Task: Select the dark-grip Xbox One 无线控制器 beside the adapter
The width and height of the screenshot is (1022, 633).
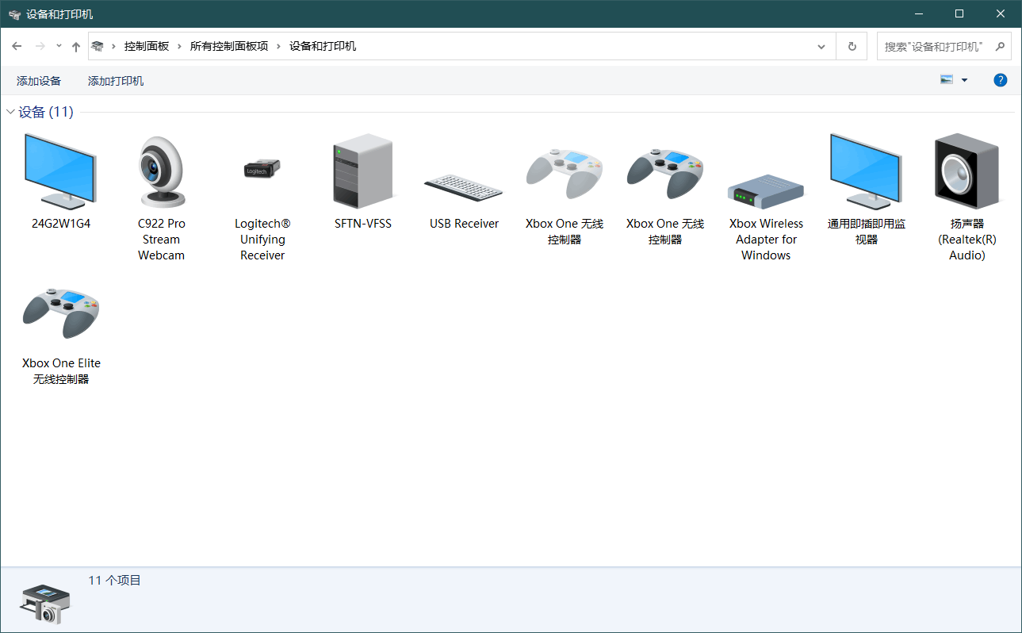Action: (665, 173)
